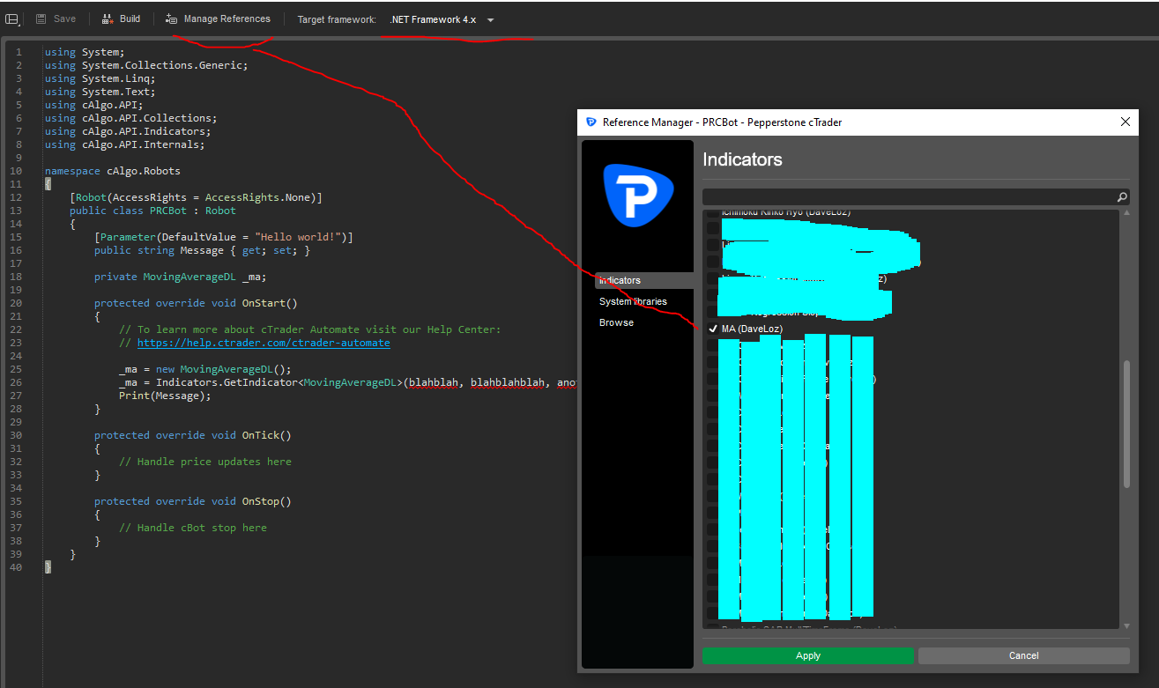Click the green Apply button
Viewport: 1159px width, 688px height.
pyautogui.click(x=808, y=655)
